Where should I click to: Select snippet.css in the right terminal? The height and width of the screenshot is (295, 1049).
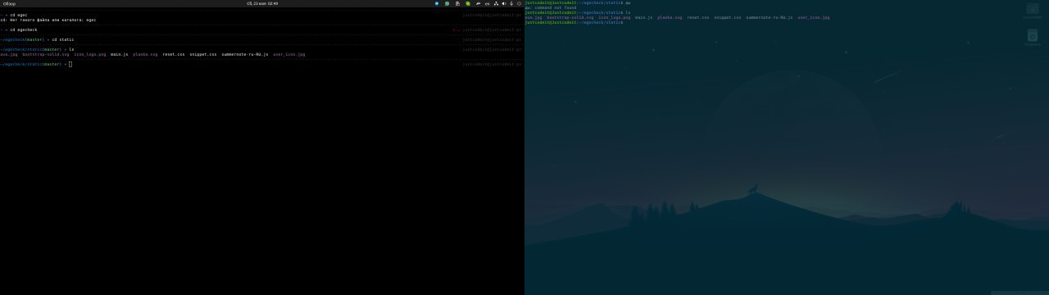click(x=728, y=17)
